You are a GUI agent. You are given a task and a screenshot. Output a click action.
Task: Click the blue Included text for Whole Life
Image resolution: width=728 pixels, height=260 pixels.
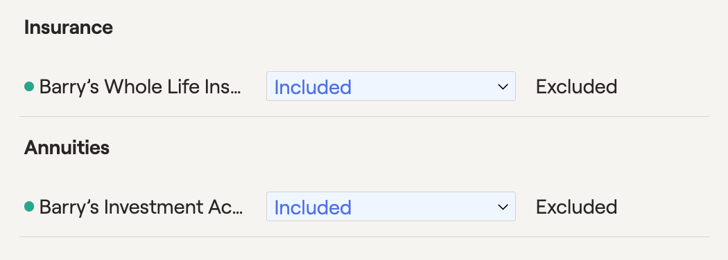313,87
